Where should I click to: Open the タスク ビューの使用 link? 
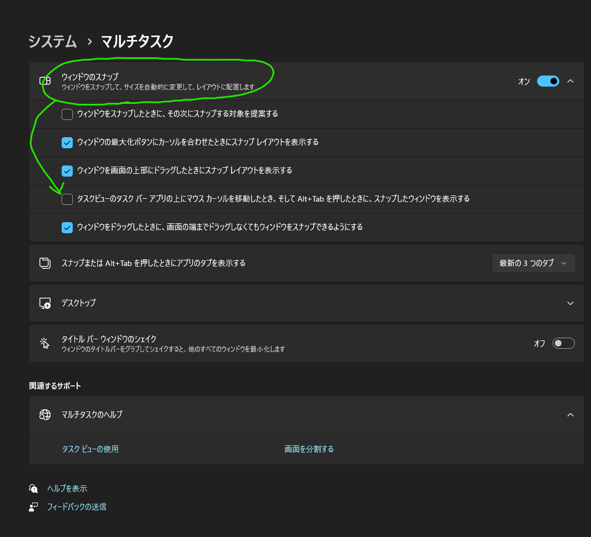[x=90, y=449]
